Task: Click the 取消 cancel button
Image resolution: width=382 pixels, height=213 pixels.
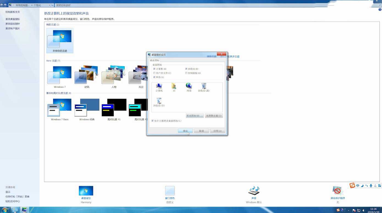Action: [201, 131]
